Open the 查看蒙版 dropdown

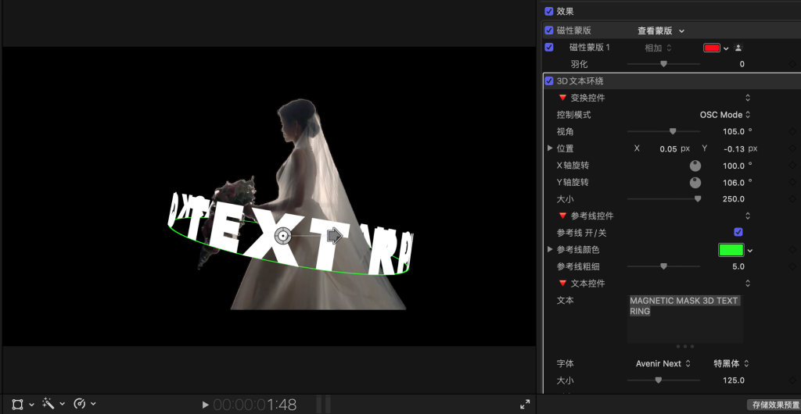[x=661, y=30]
